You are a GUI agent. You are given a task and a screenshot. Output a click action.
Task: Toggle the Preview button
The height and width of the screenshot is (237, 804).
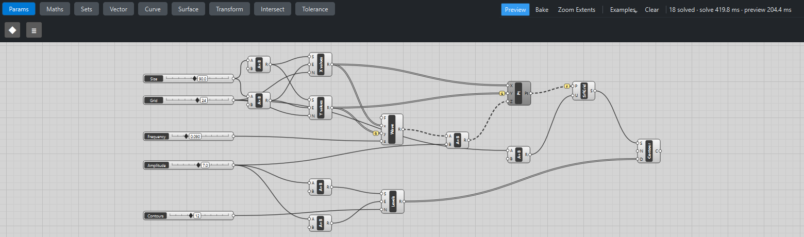[515, 10]
